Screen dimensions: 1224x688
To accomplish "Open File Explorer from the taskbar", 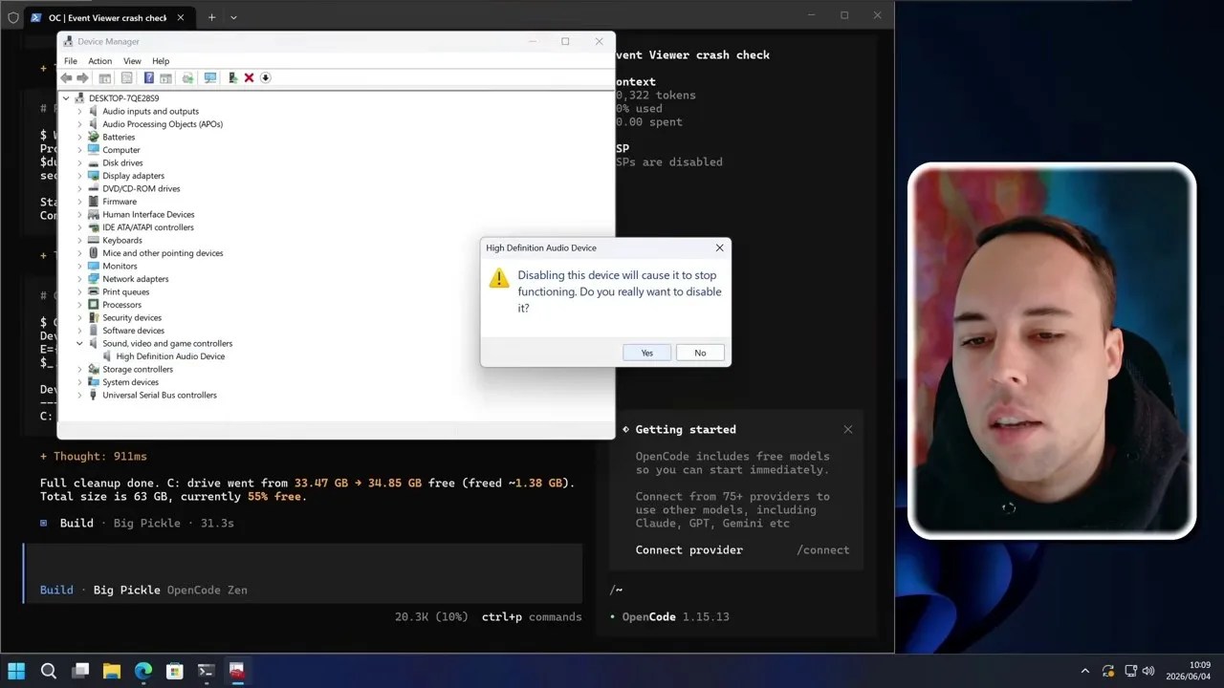I will (x=112, y=671).
